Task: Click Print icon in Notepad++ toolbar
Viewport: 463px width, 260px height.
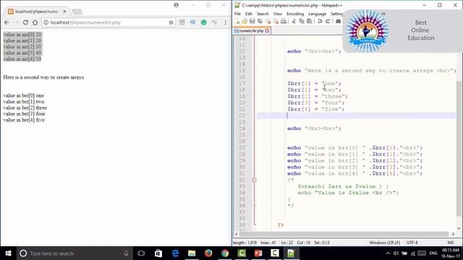Action: pyautogui.click(x=284, y=21)
